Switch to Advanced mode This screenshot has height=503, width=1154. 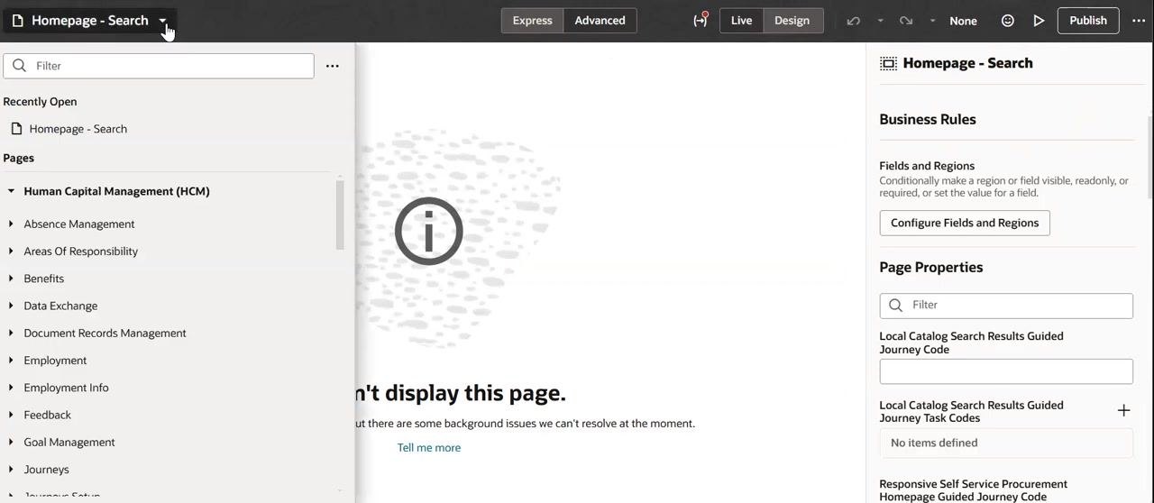(600, 21)
